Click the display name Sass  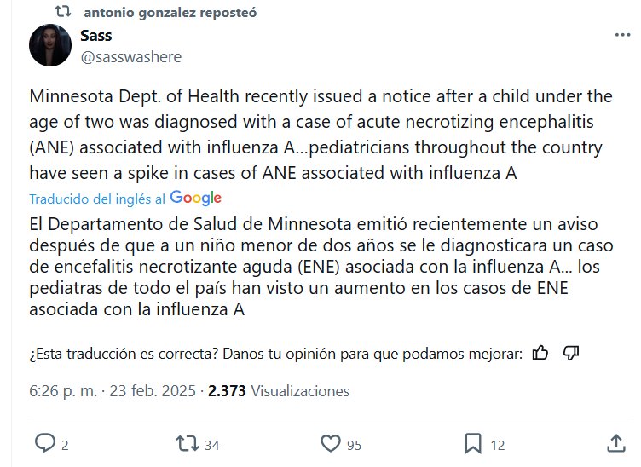tap(96, 36)
